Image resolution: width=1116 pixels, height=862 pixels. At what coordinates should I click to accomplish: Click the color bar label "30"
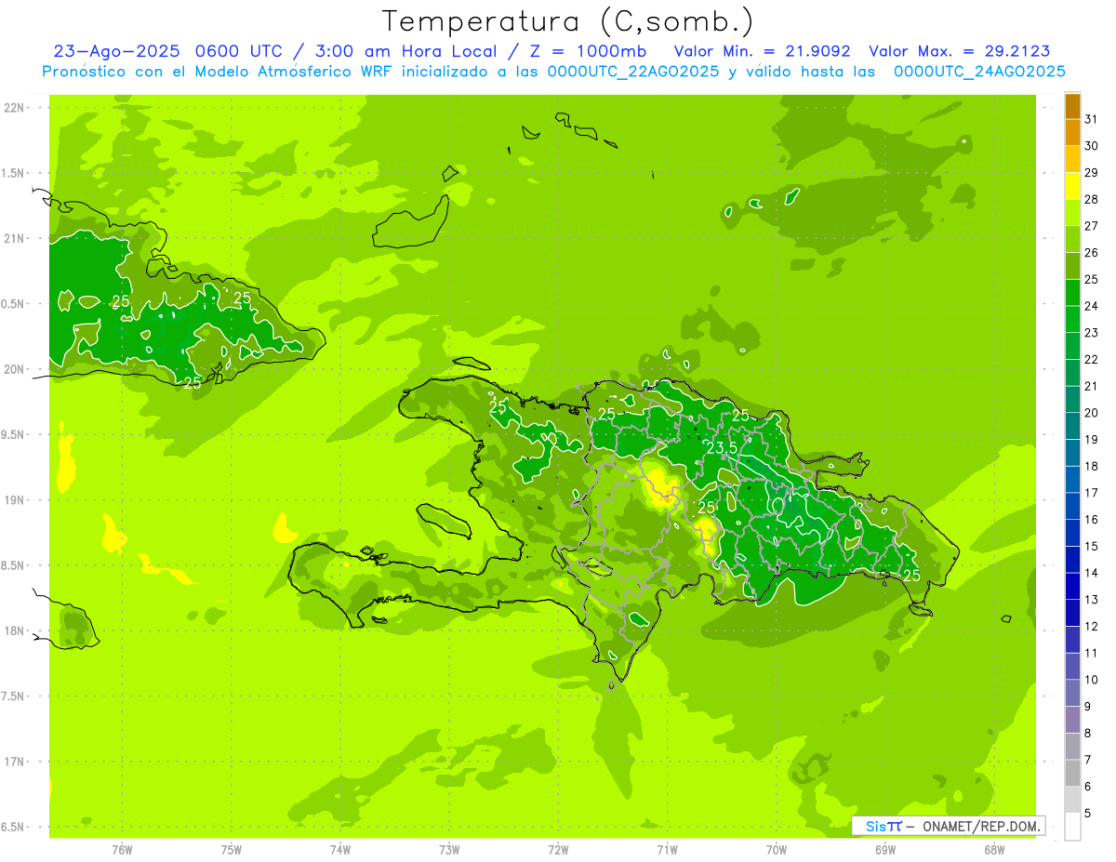(1091, 146)
